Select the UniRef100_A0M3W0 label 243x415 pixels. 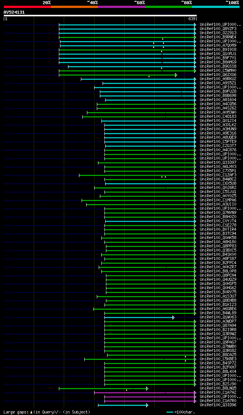218,112
